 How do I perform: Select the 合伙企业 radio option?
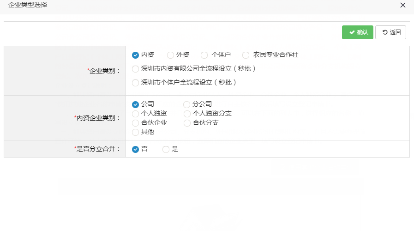pos(136,123)
